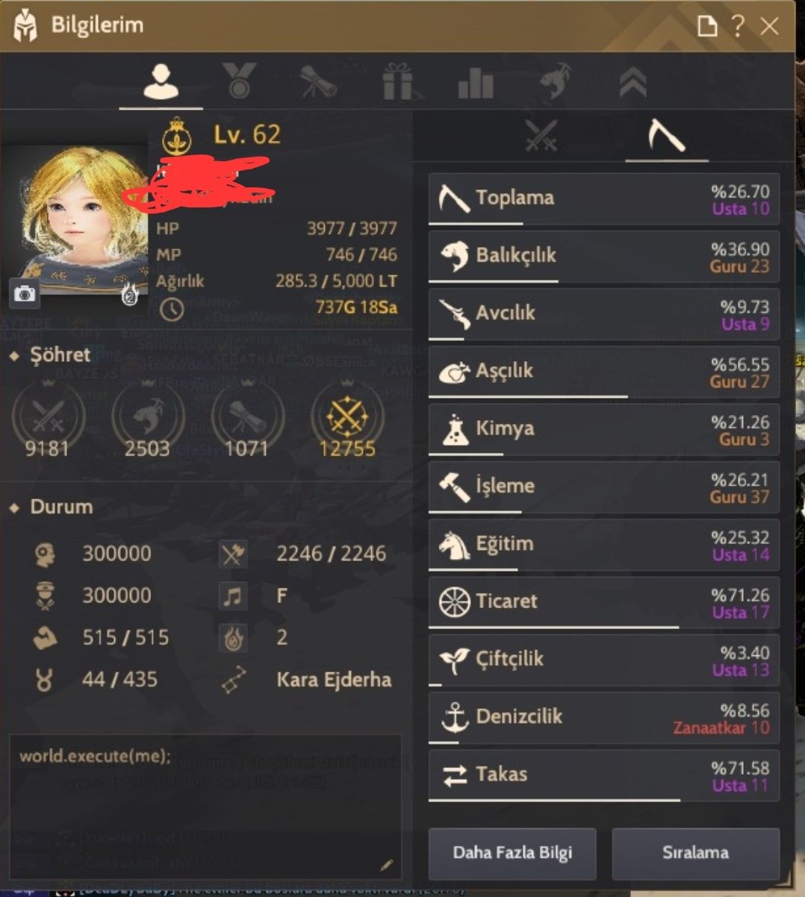Open the character profile tab icon
Image resolution: width=805 pixels, height=897 pixels.
click(x=161, y=81)
